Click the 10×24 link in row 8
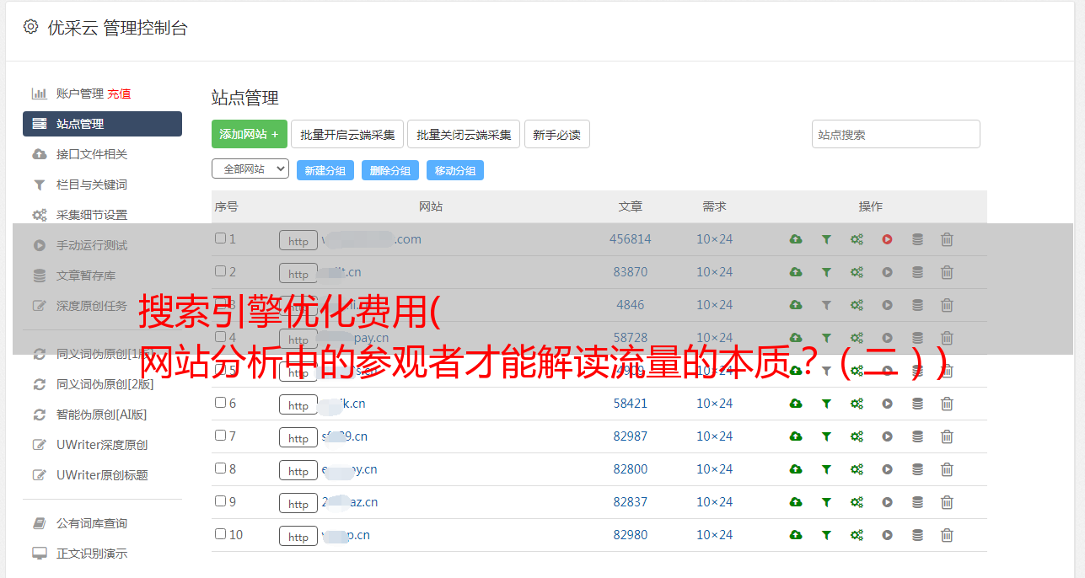This screenshot has width=1085, height=578. pos(714,469)
